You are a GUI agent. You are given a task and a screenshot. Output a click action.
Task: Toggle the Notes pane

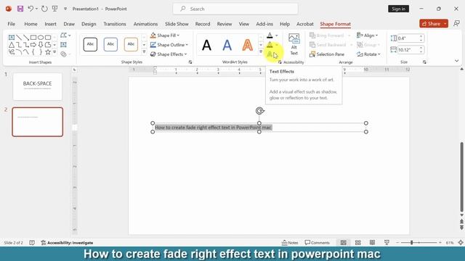click(x=290, y=243)
